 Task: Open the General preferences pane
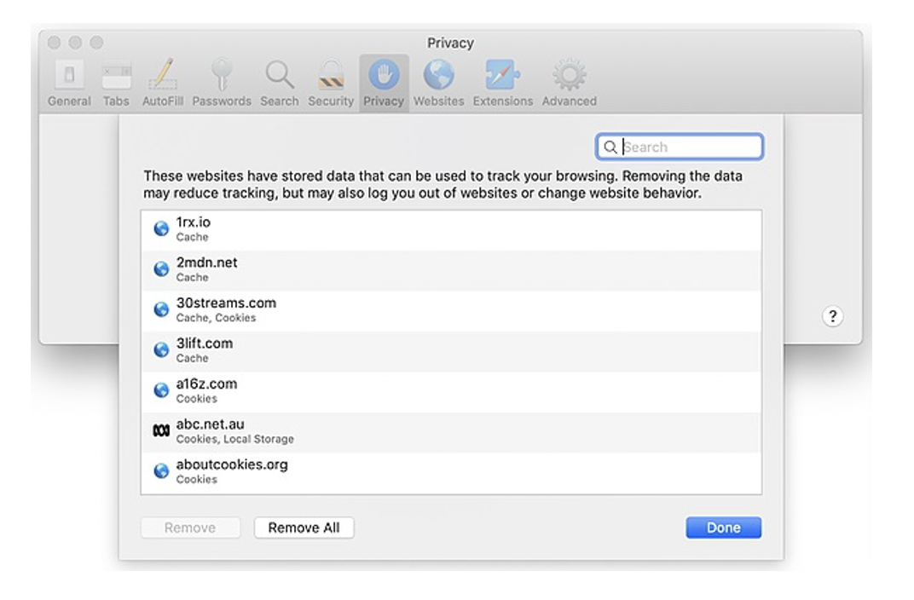tap(69, 84)
